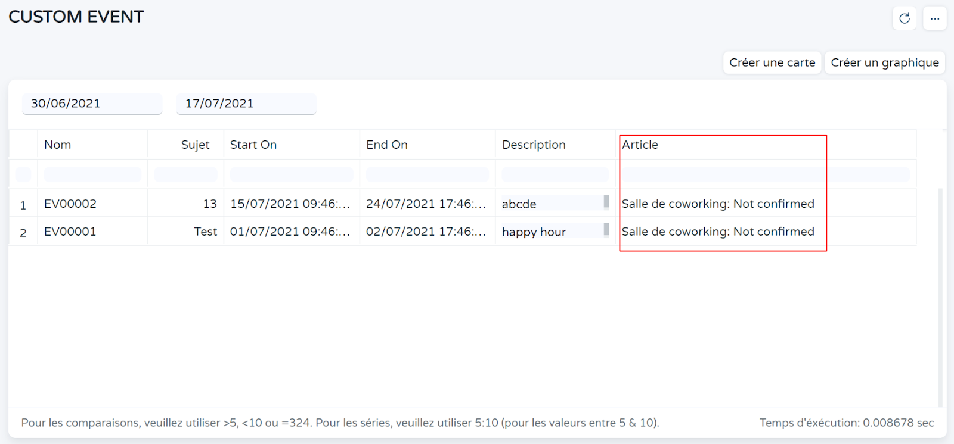This screenshot has height=444, width=954.
Task: Click the Créer un graphique button
Action: pyautogui.click(x=885, y=62)
